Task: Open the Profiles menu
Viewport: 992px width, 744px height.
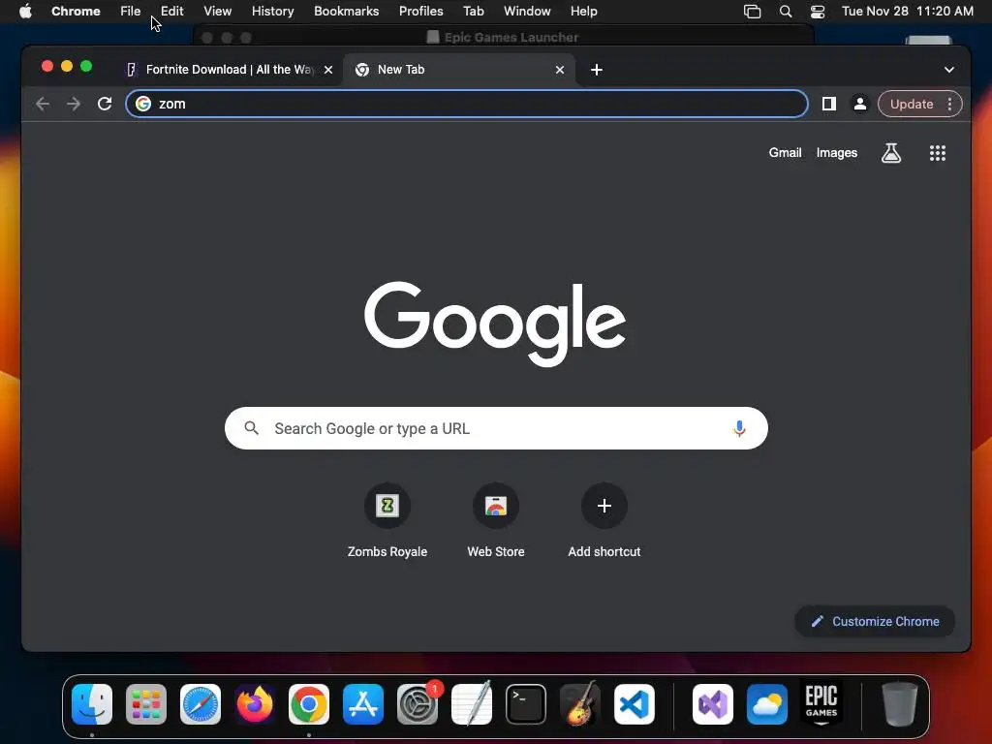Action: point(421,12)
